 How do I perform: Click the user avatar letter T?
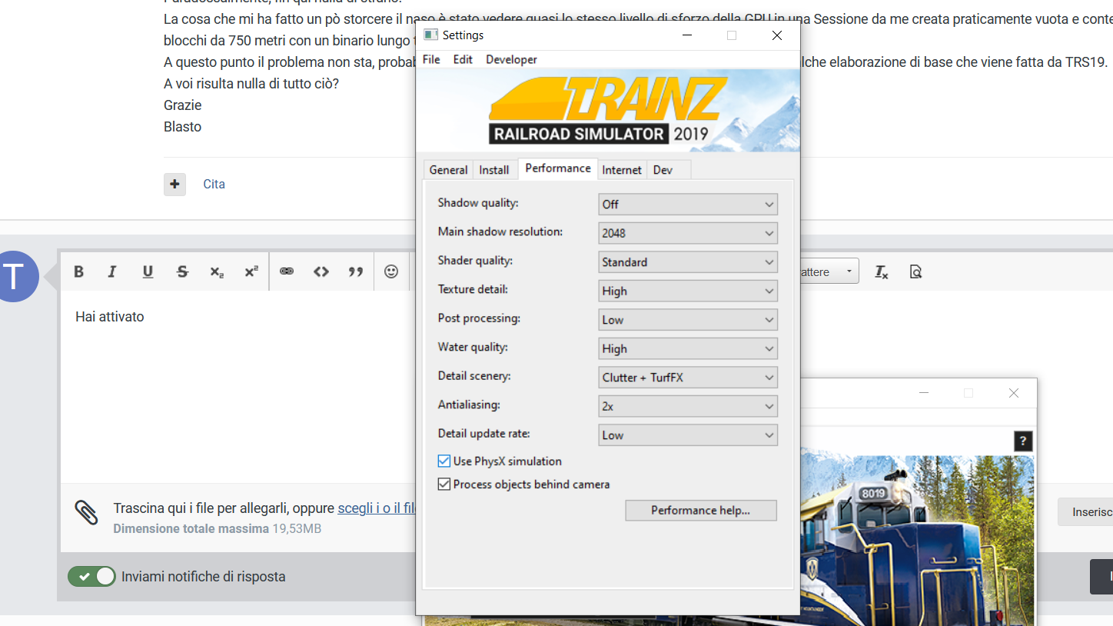(x=14, y=276)
